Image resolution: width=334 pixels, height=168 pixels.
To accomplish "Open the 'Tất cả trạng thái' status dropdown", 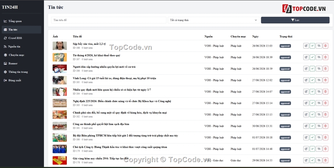I will pos(213,20).
